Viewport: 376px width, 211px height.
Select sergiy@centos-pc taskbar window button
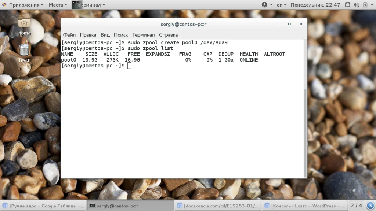[130, 206]
